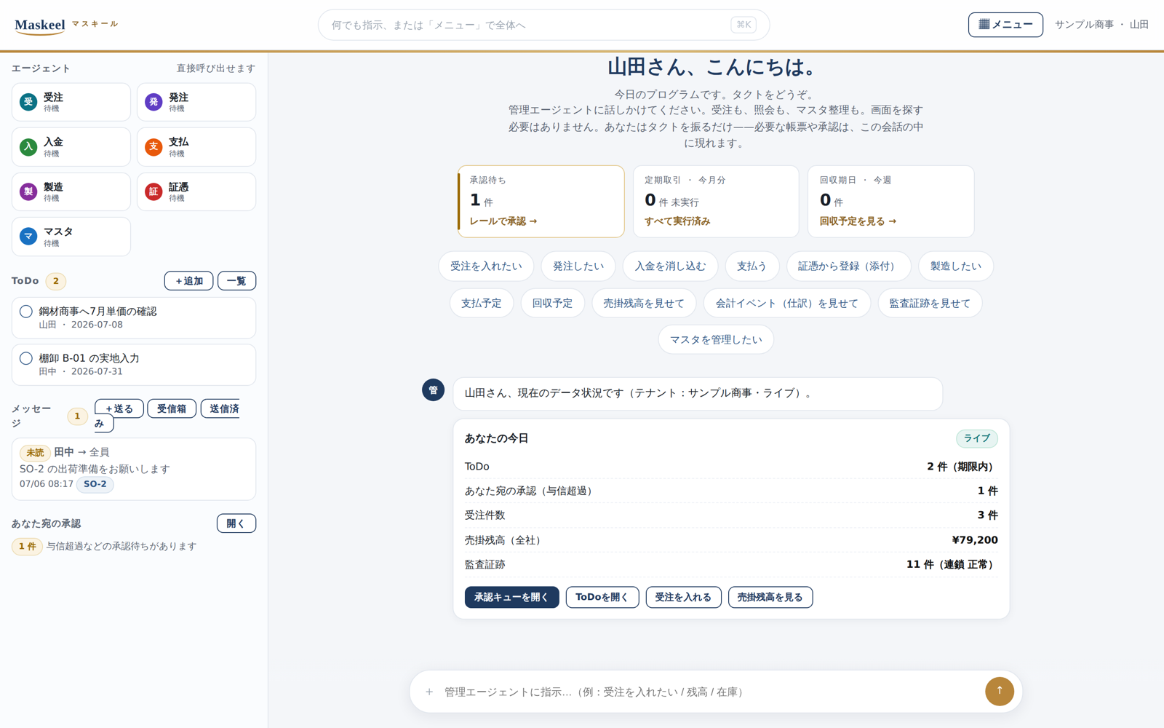Screen dimensions: 1164x728
Task: Select 会計イベント（仕訳）を見せて chip
Action: pyautogui.click(x=787, y=304)
